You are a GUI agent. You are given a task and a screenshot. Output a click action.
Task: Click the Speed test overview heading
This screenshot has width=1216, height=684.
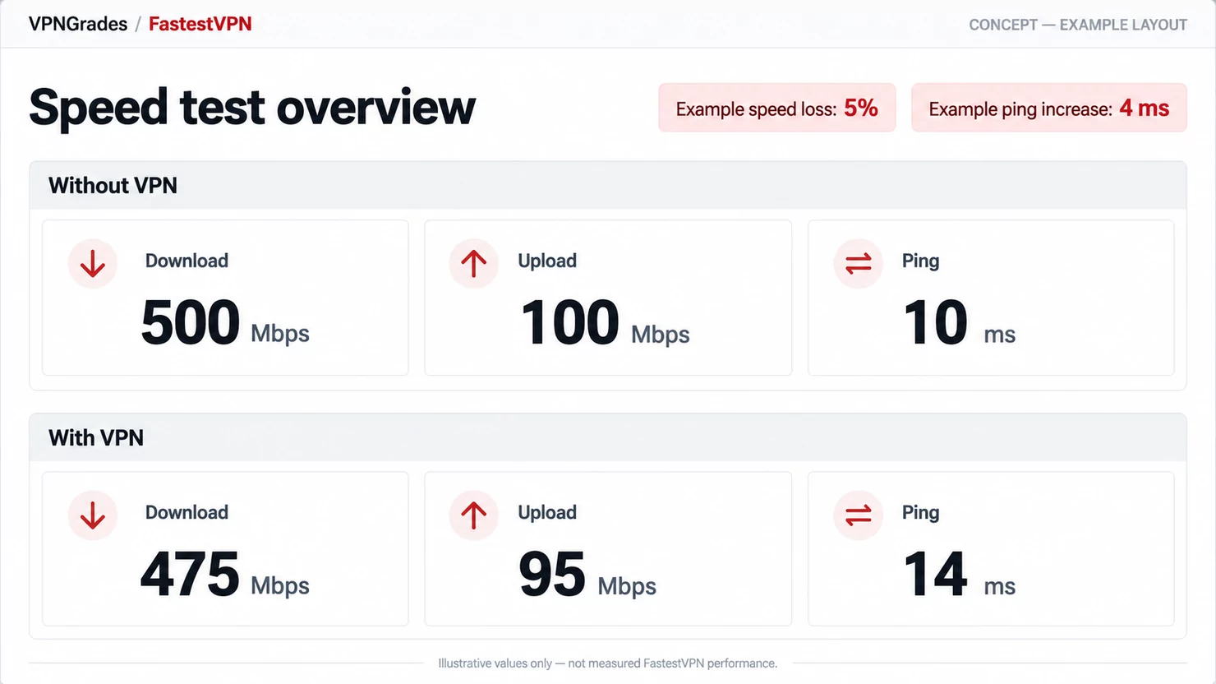point(252,108)
